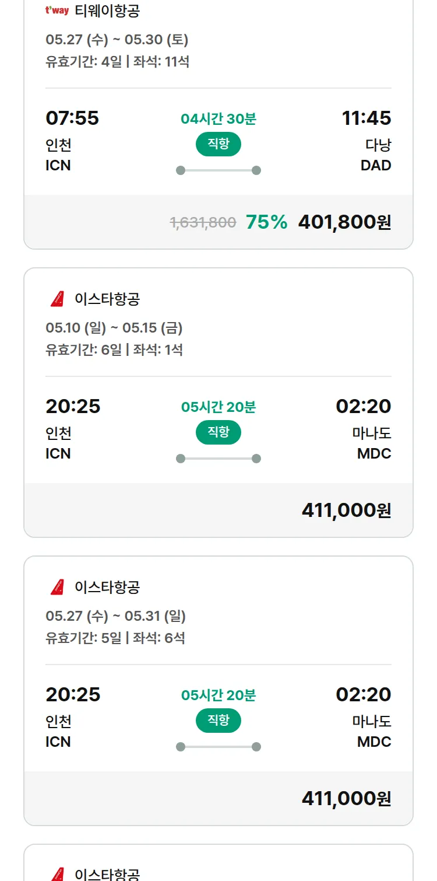437x881 pixels.
Task: Click the Eastar logo on the bottom partial card
Action: [x=57, y=874]
